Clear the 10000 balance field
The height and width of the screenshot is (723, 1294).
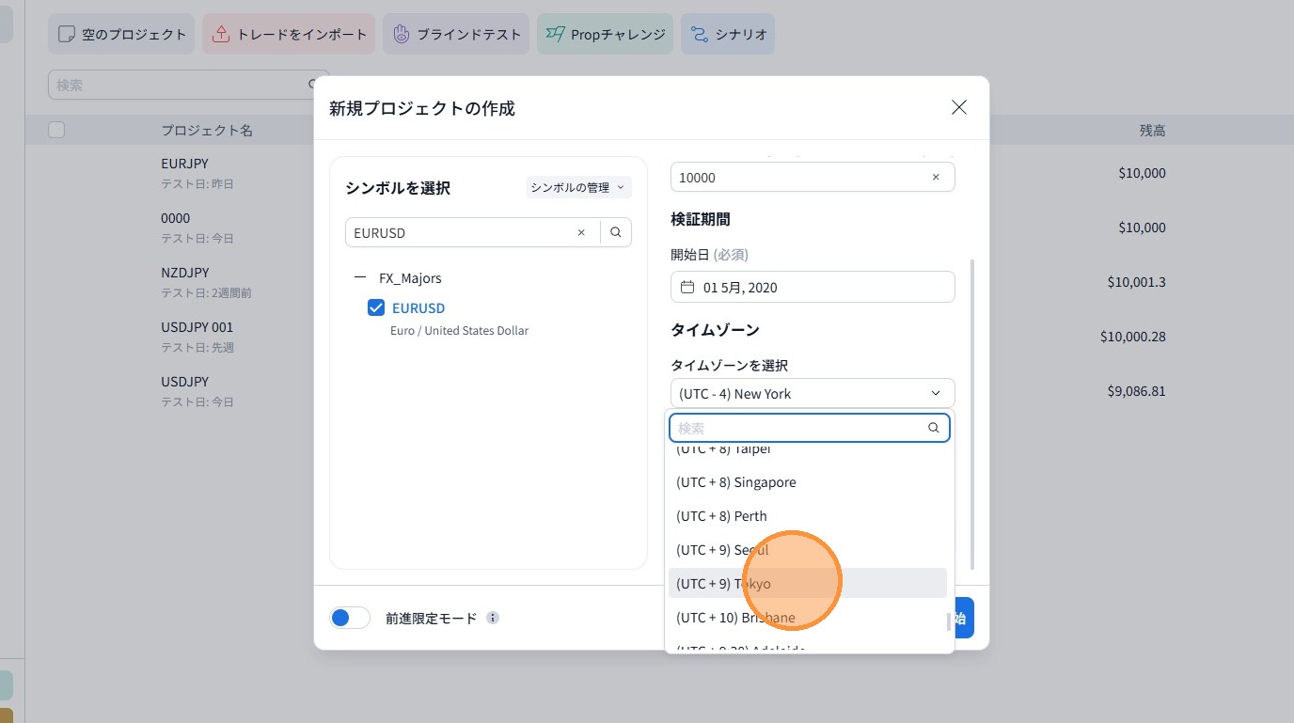936,178
